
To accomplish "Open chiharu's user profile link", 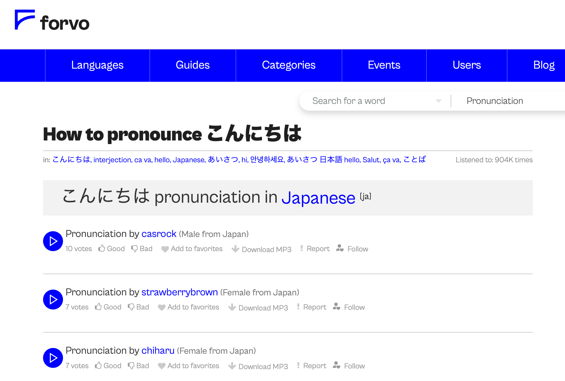I will pyautogui.click(x=158, y=351).
